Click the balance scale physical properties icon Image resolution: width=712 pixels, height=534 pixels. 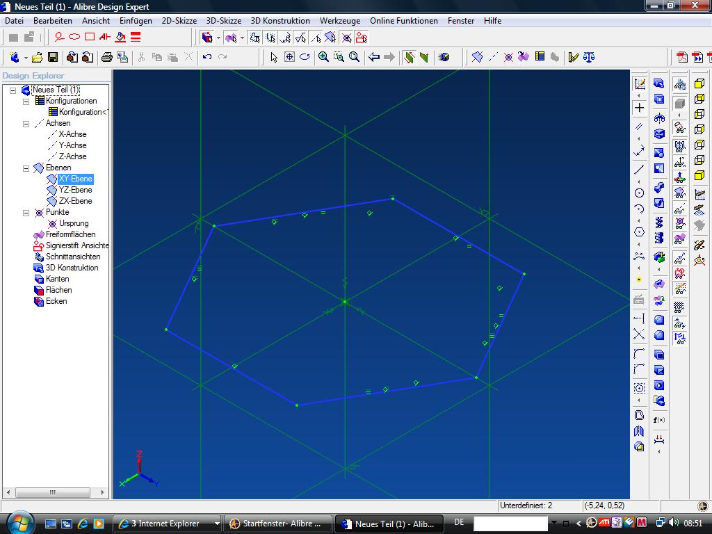589,57
